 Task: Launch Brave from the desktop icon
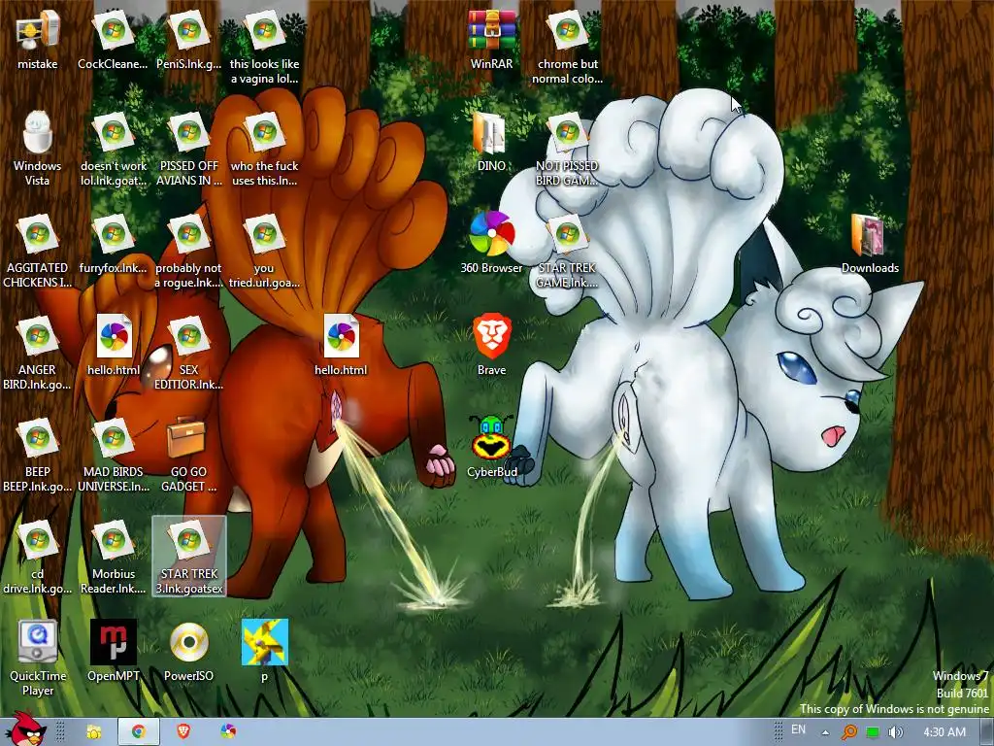tap(492, 346)
